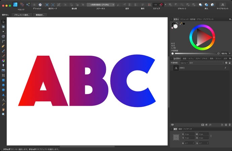Pick the color picker eyedropper in Color panel

(181, 24)
